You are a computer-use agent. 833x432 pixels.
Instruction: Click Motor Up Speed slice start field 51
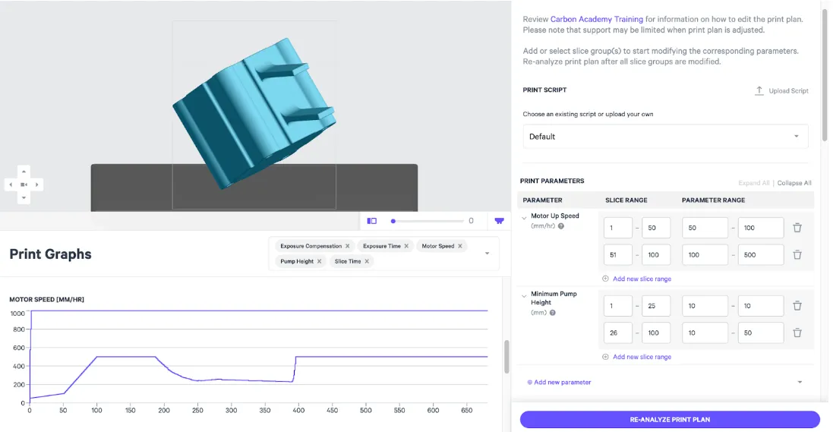[618, 254]
